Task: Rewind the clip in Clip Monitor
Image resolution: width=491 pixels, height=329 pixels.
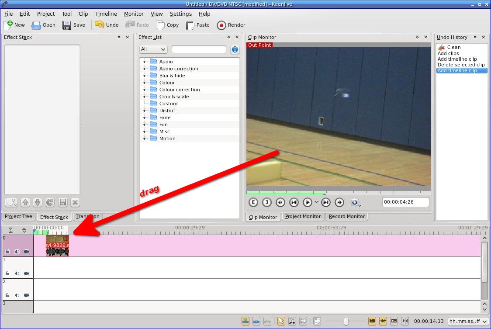Action: click(x=280, y=202)
